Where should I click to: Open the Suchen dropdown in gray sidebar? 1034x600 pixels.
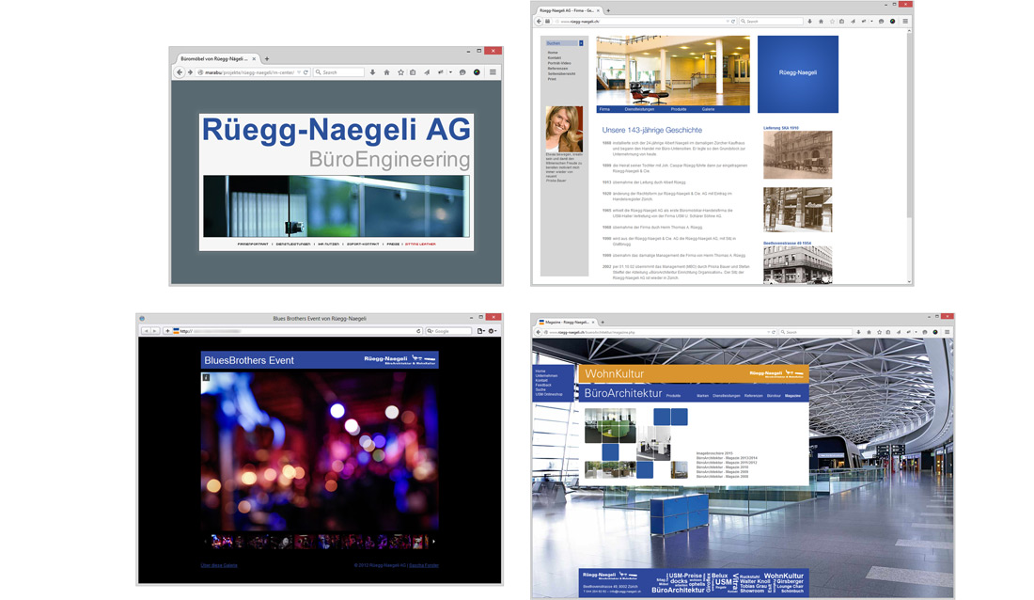click(581, 43)
